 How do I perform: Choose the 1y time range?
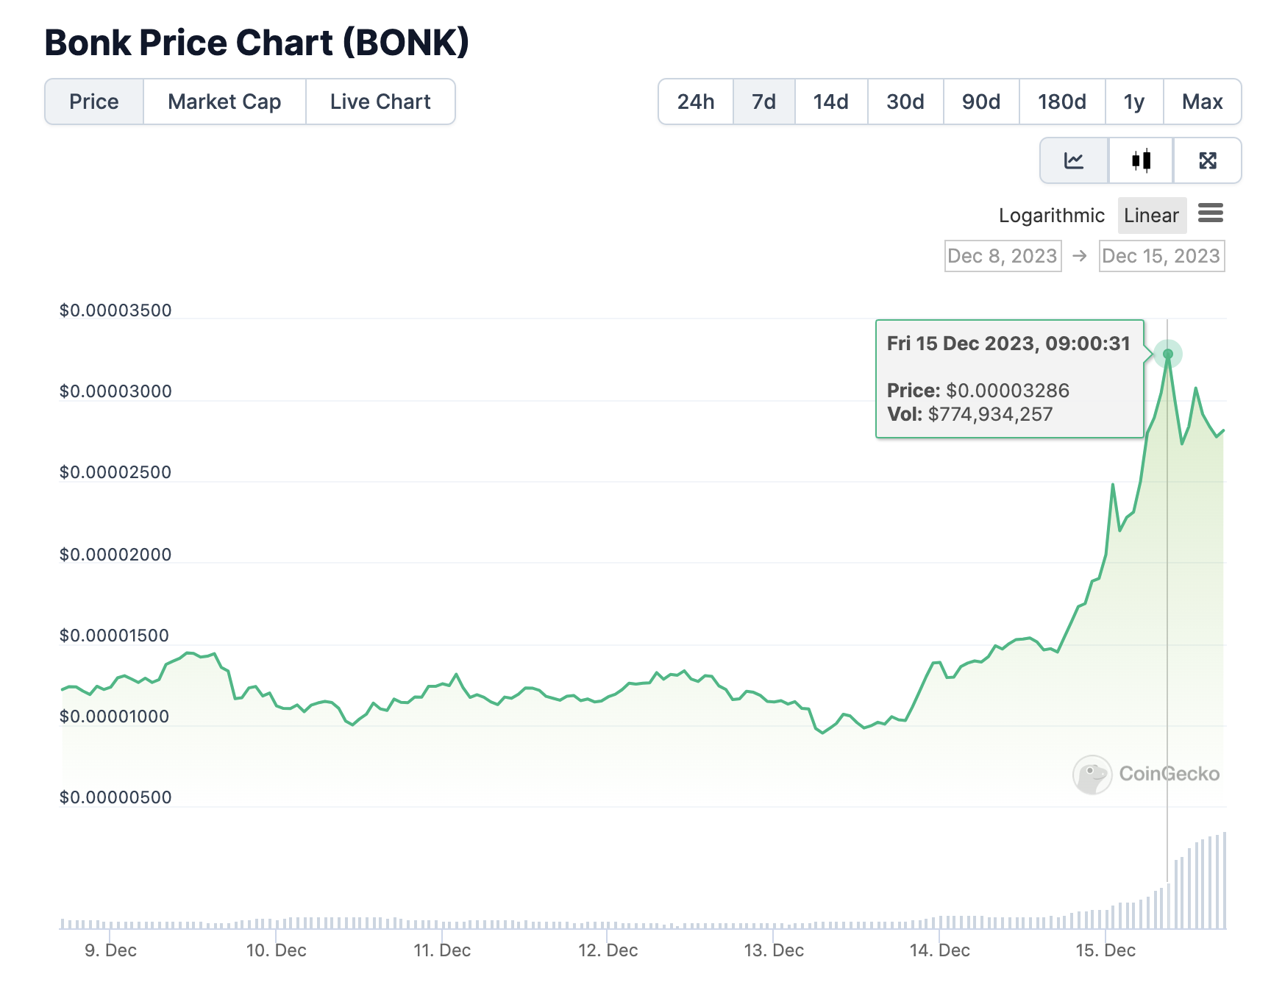pyautogui.click(x=1134, y=102)
